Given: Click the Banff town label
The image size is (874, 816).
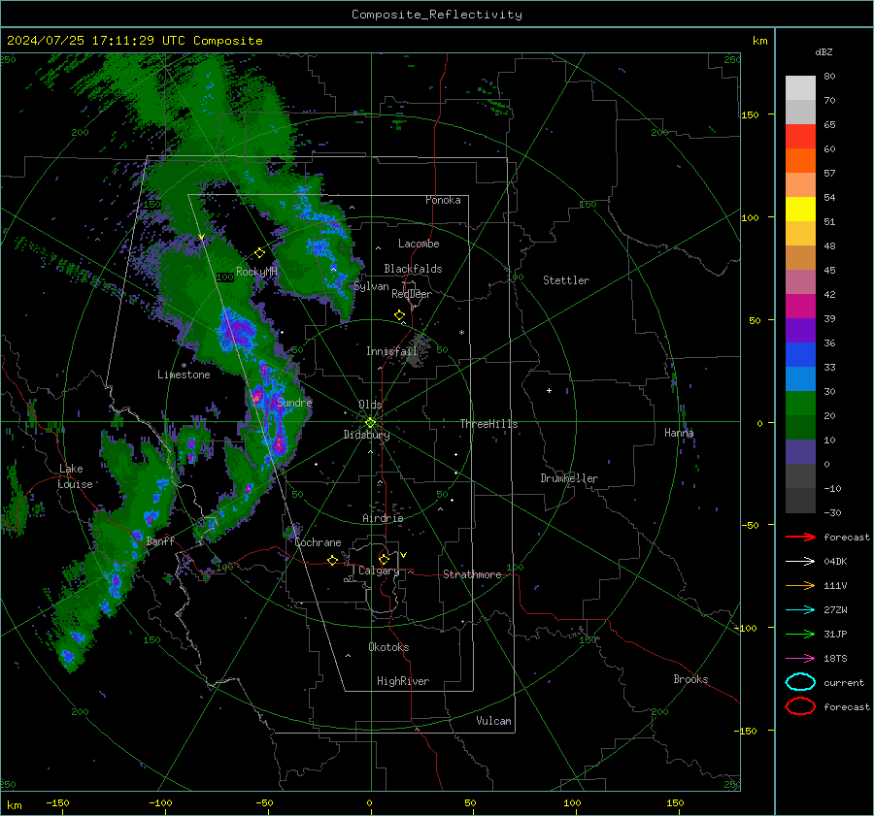Looking at the screenshot, I should click(x=160, y=541).
